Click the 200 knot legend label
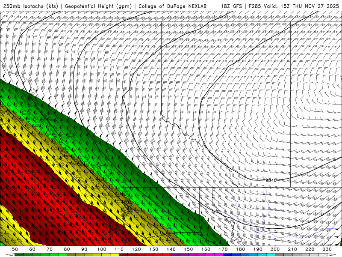Image resolution: width=342 pixels, height=257 pixels. pyautogui.click(x=275, y=249)
